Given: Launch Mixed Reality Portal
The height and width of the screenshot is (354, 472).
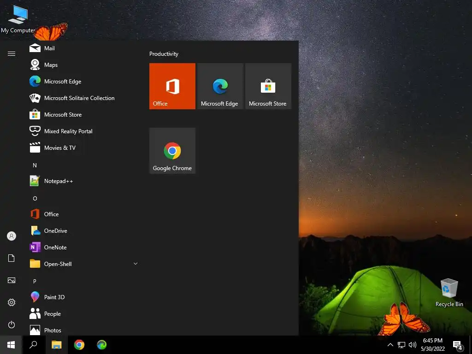Looking at the screenshot, I should 85,131.
